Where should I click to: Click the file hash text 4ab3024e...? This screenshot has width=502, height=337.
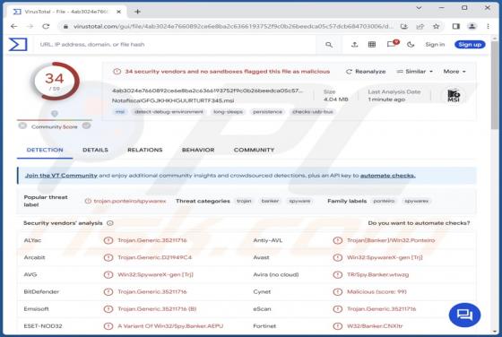(x=207, y=91)
